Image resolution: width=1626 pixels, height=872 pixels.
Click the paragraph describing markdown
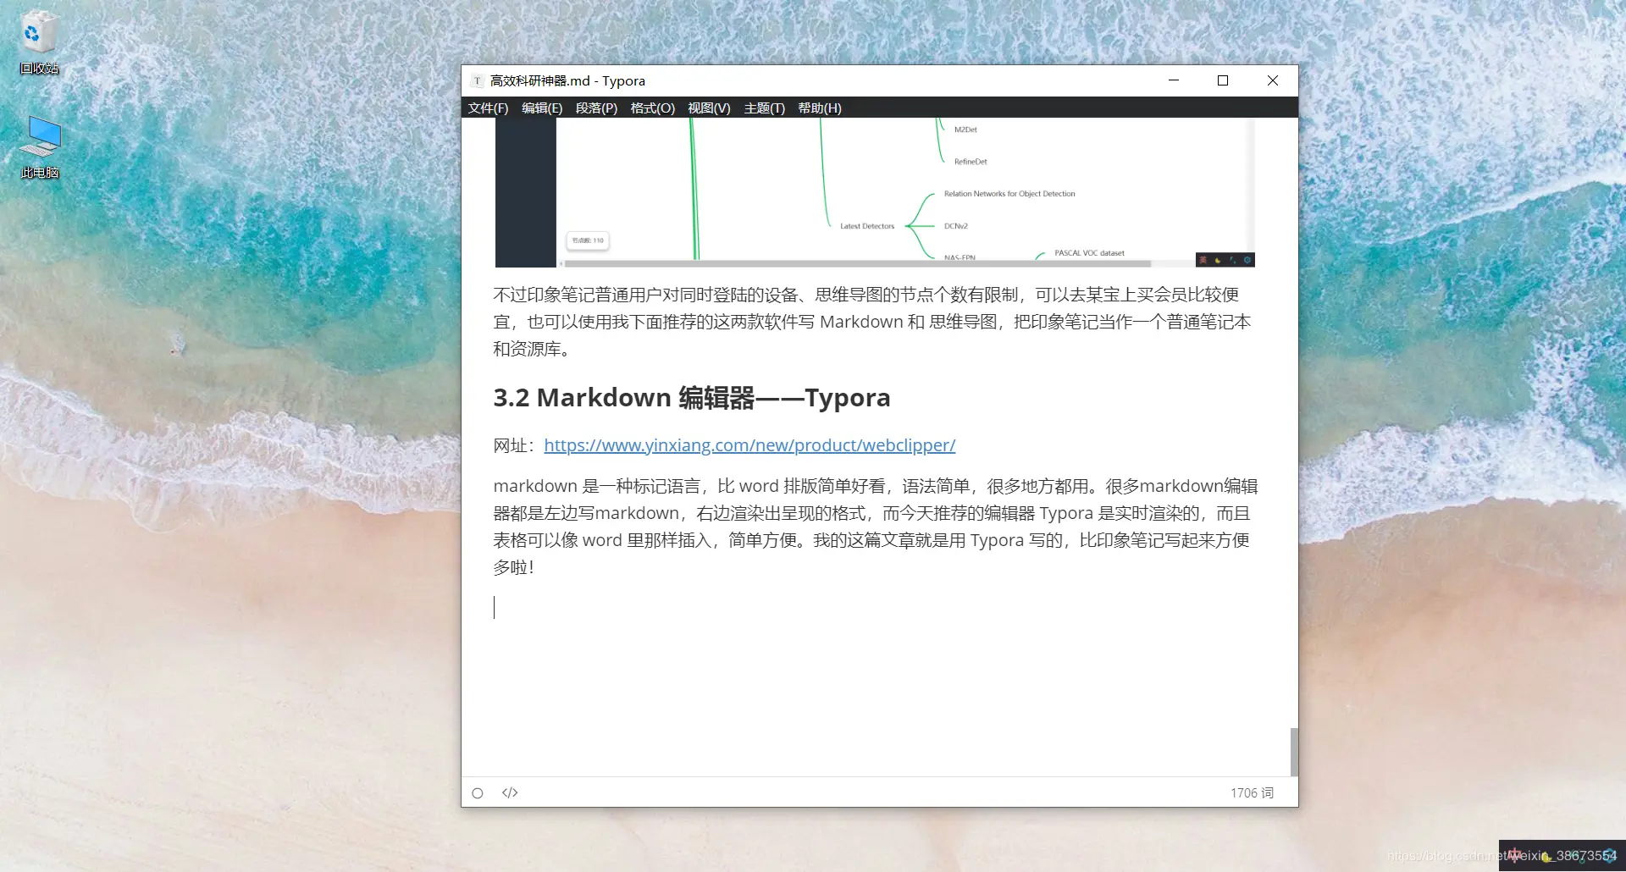tap(872, 525)
